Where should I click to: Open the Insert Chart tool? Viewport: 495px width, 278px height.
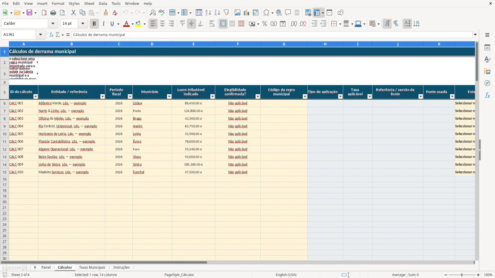click(x=247, y=13)
